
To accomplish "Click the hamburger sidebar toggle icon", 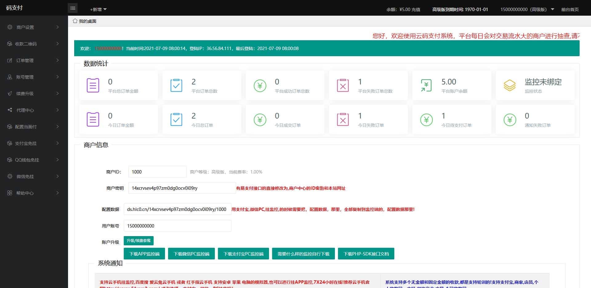I will point(73,8).
